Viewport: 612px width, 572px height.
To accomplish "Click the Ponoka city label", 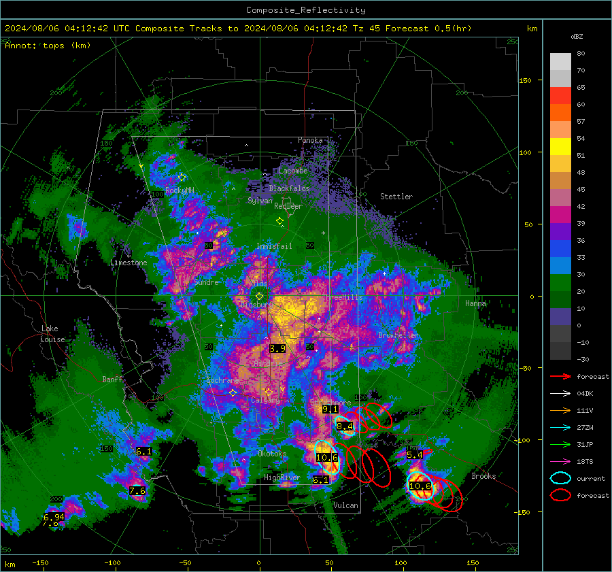I will point(310,140).
